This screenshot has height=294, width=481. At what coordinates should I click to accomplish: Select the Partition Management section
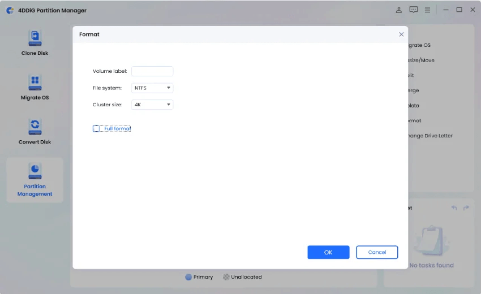coord(35,180)
